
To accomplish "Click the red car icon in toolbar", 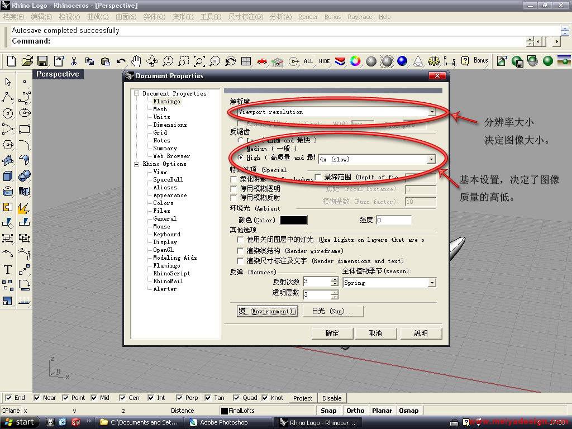I will pyautogui.click(x=261, y=61).
